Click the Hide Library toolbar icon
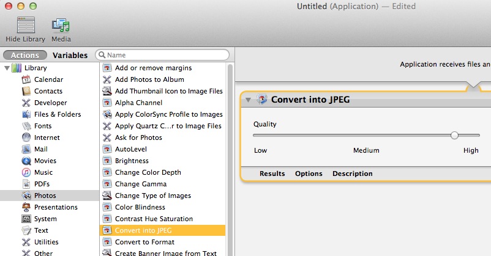Image resolution: width=491 pixels, height=256 pixels. point(25,26)
